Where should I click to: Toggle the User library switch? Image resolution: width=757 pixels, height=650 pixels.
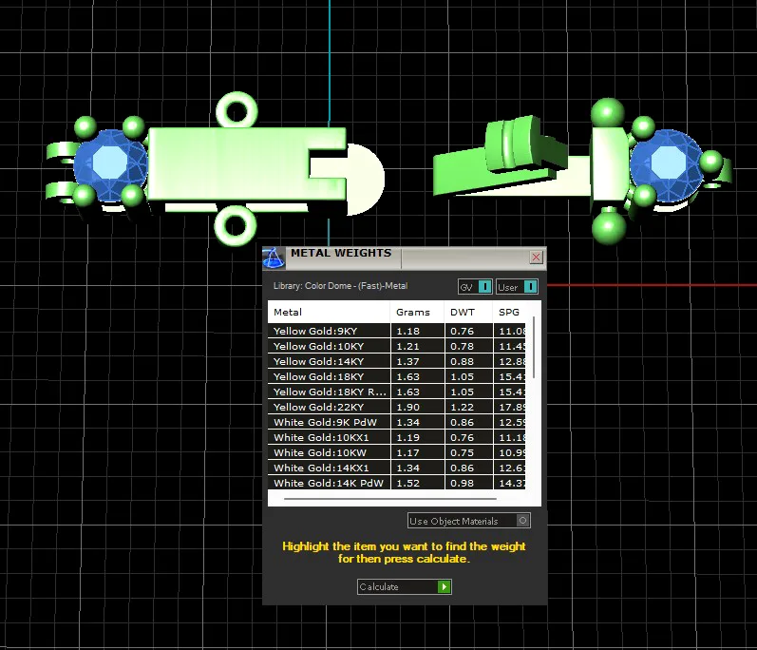(x=517, y=287)
